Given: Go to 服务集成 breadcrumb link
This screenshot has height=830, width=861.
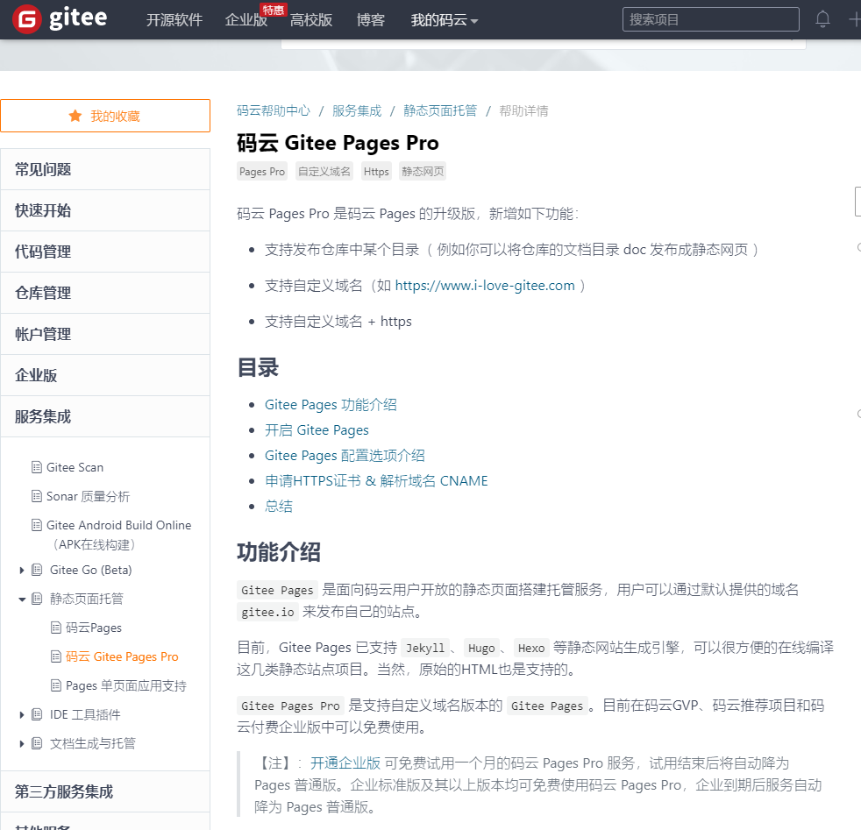Looking at the screenshot, I should click(x=357, y=111).
